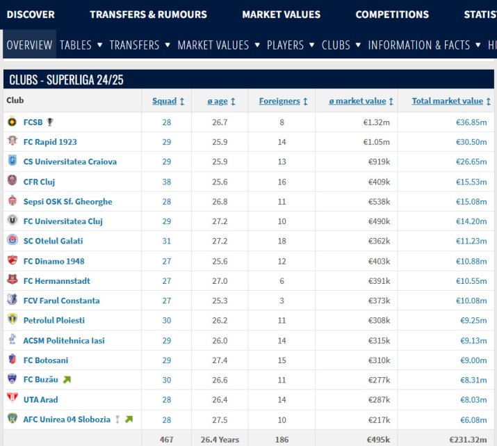
Task: Click the champion trophy icon next to FCSB
Action: pyautogui.click(x=50, y=122)
